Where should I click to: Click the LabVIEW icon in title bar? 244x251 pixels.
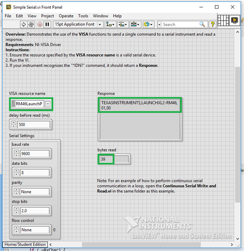coord(8,7)
